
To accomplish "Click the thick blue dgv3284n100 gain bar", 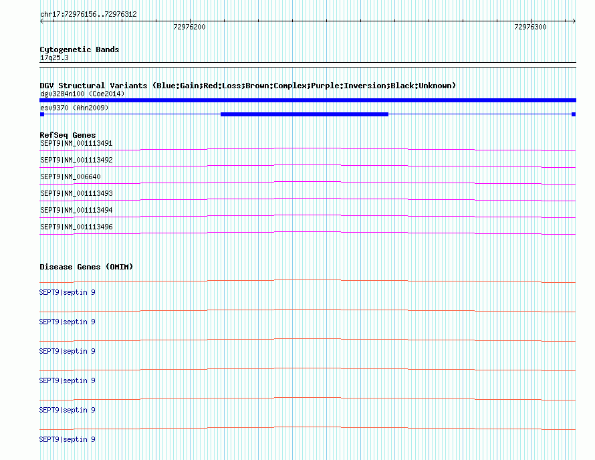I will 308,100.
